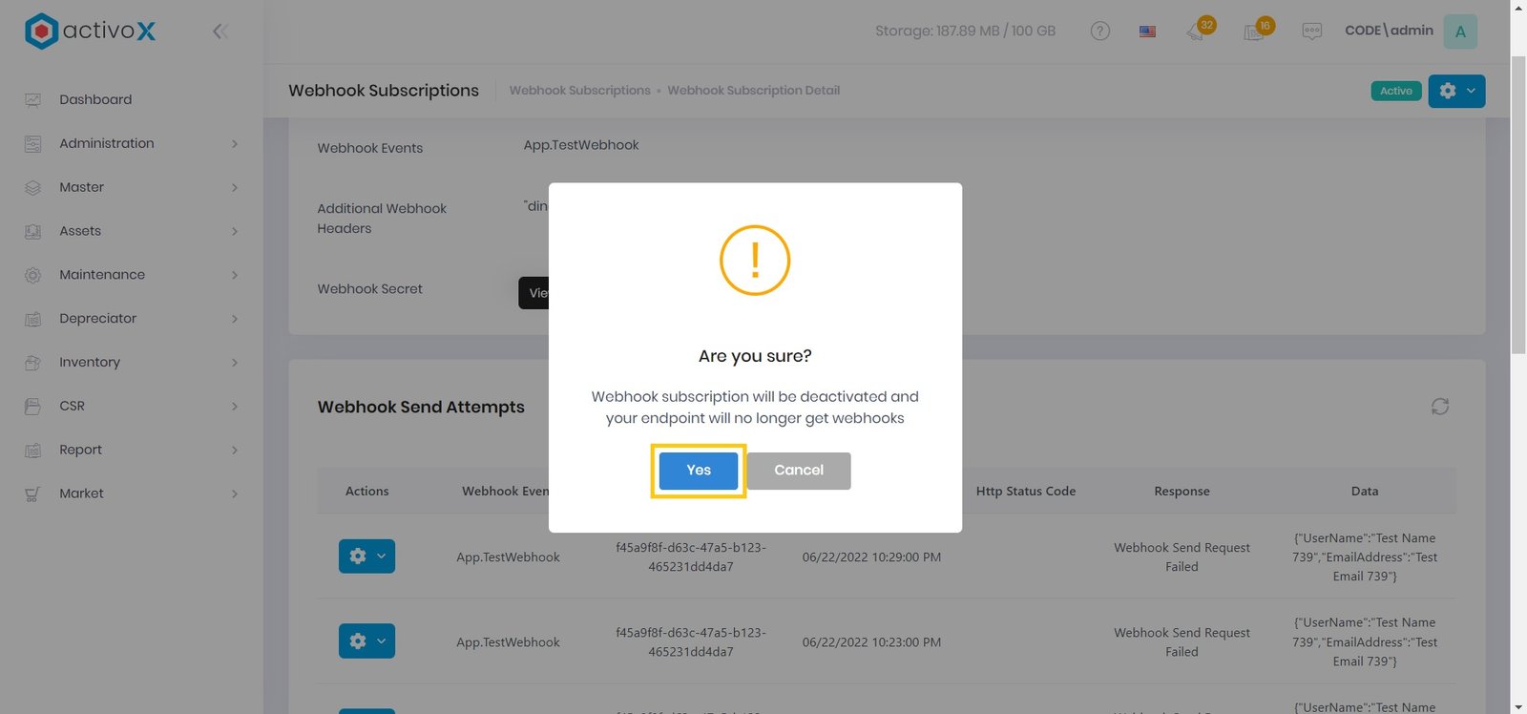This screenshot has height=714, width=1527.
Task: Click the Inventory box icon
Action: [x=32, y=363]
